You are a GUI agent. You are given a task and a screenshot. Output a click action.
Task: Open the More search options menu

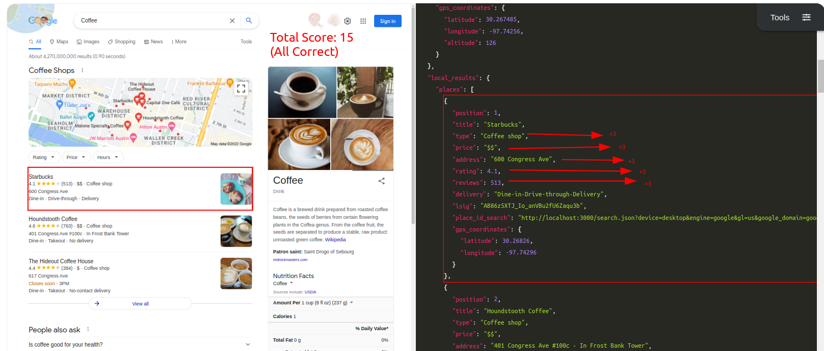[x=179, y=42]
